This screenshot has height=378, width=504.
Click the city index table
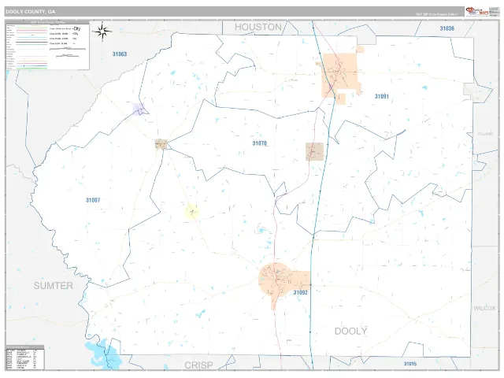tap(25, 358)
